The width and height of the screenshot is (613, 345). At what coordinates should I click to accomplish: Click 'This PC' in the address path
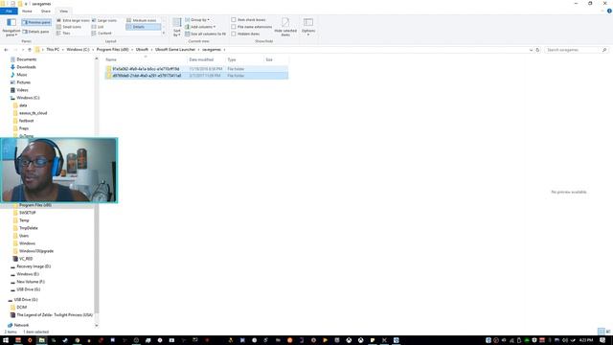tap(53, 50)
